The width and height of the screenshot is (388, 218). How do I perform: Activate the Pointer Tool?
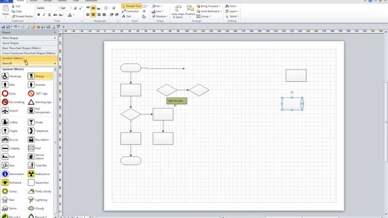point(132,6)
